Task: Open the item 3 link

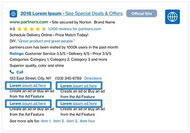Action: tap(72, 121)
